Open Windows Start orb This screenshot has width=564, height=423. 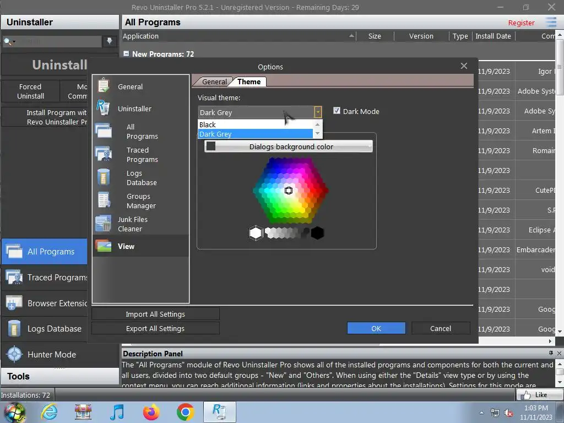pos(14,412)
